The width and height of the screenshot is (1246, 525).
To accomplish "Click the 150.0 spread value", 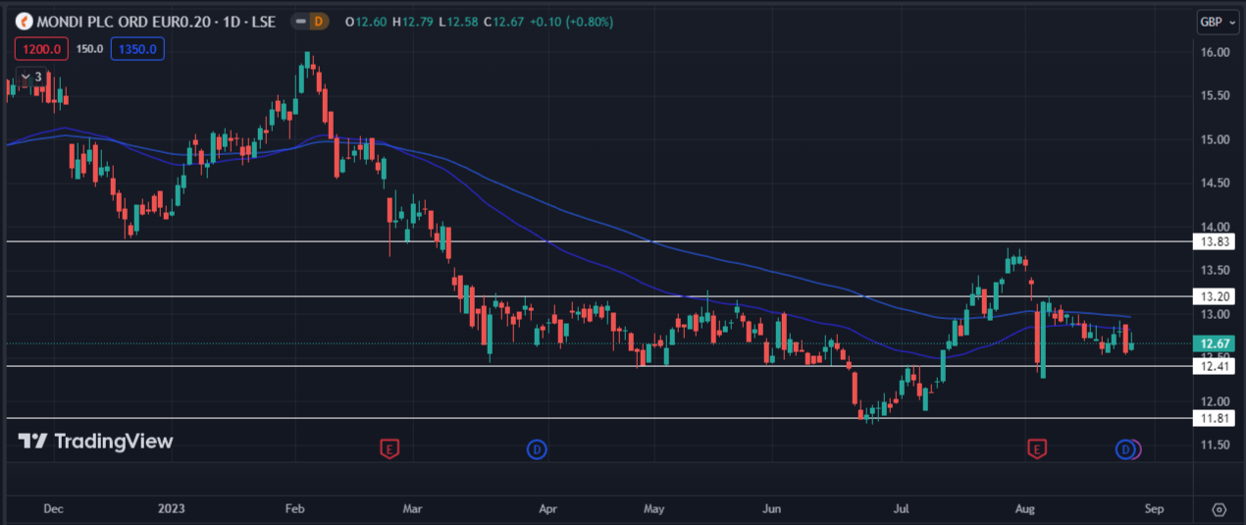I will (x=89, y=48).
